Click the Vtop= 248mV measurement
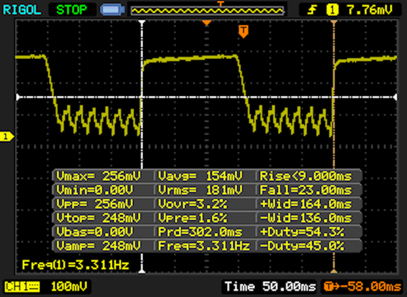 tap(99, 218)
